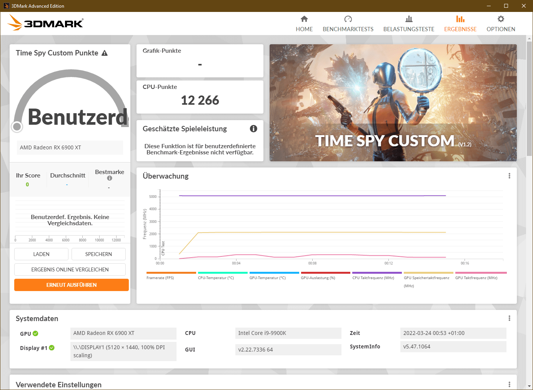Click the Time Spy Custom banner image
533x390 pixels.
tap(393, 103)
